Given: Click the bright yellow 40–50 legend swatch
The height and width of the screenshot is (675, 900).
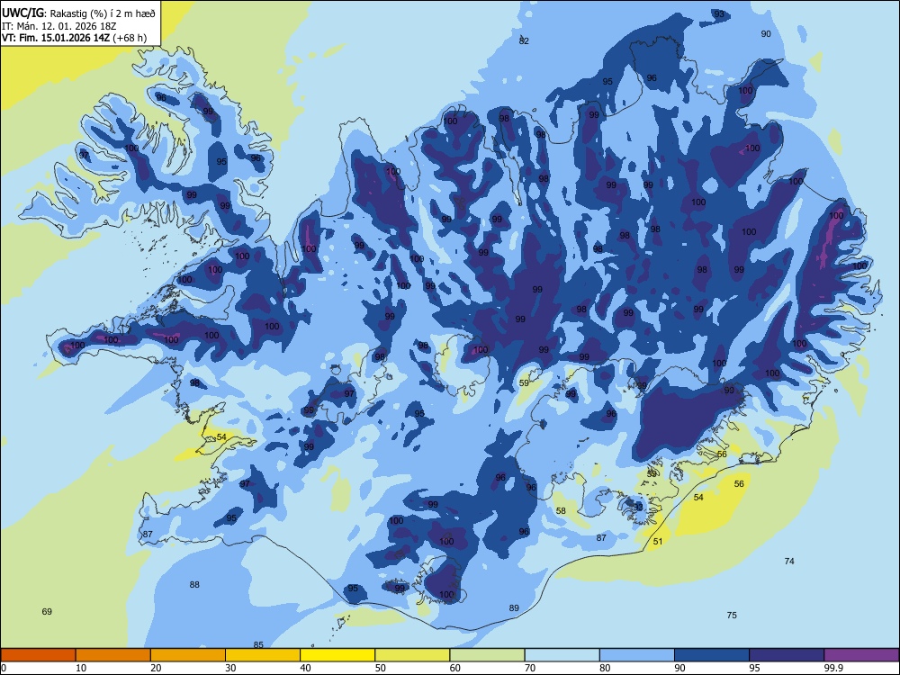Looking at the screenshot, I should pyautogui.click(x=337, y=655).
